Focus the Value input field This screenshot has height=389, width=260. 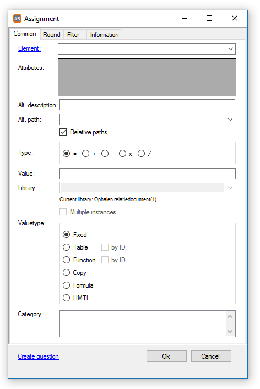[x=148, y=174]
